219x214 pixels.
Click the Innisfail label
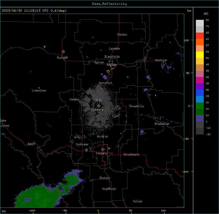(x=105, y=83)
